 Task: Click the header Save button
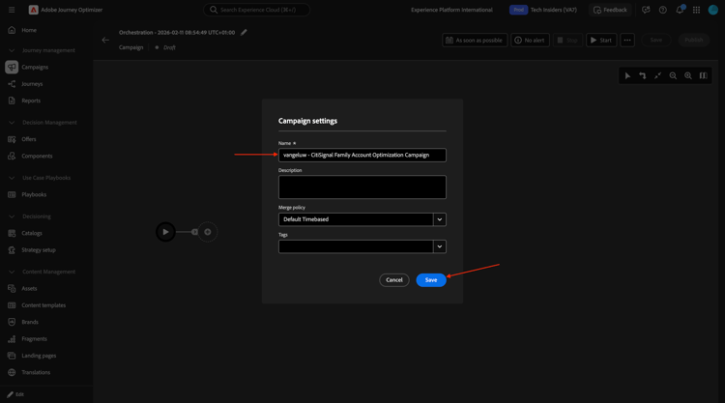(656, 41)
